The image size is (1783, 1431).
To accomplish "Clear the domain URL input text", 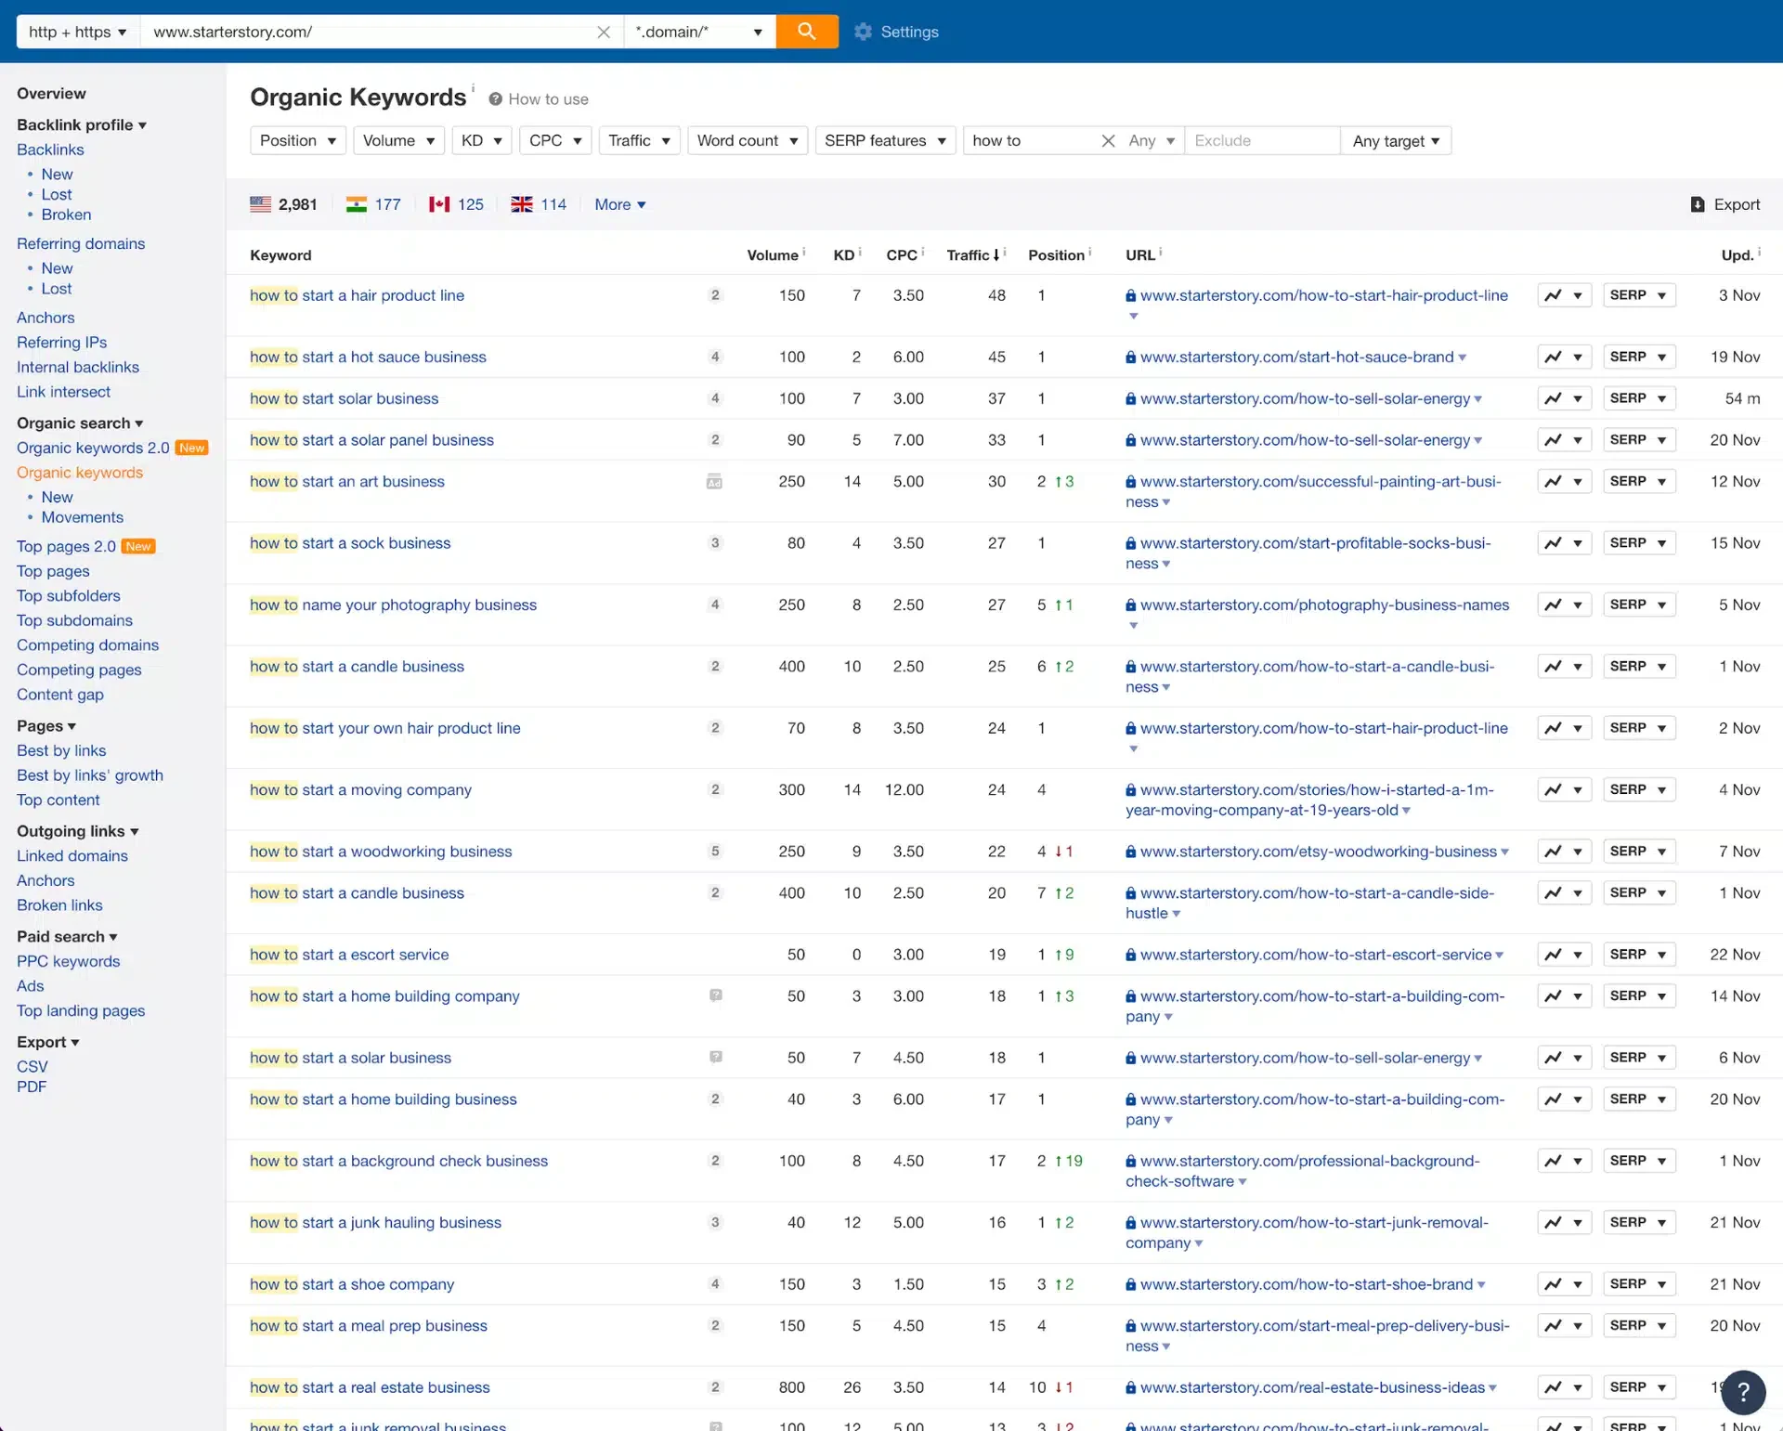I will click(604, 33).
